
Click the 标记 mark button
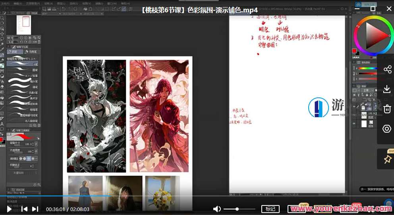[x=270, y=209]
